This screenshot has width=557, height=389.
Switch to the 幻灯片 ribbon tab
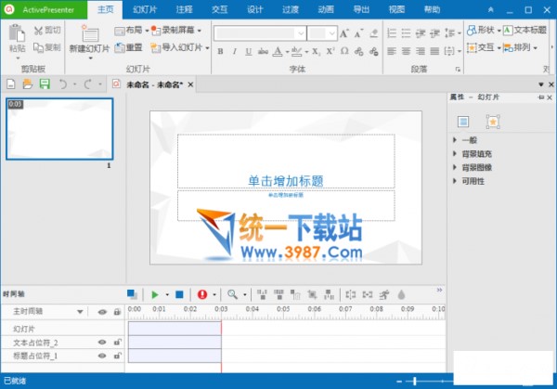(x=145, y=9)
